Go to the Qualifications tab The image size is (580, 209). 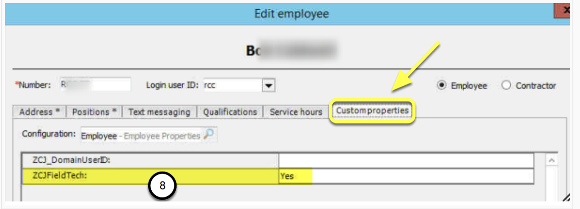(230, 112)
